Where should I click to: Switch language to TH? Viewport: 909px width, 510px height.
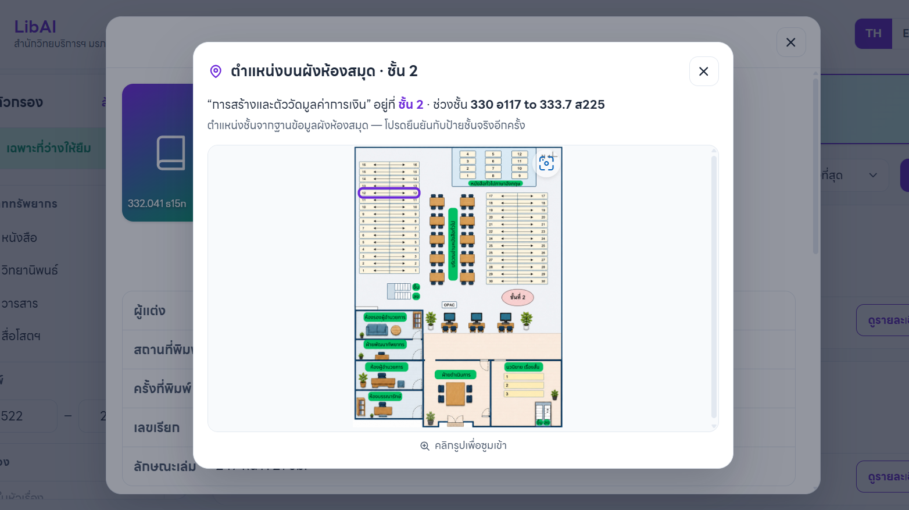[x=873, y=34]
